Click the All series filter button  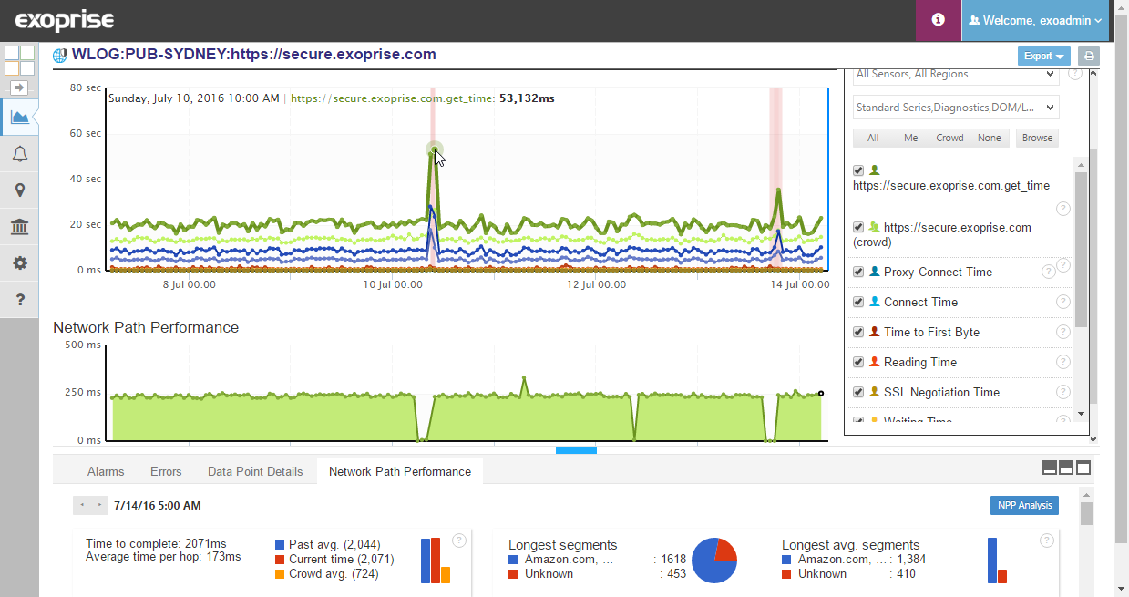(x=873, y=138)
